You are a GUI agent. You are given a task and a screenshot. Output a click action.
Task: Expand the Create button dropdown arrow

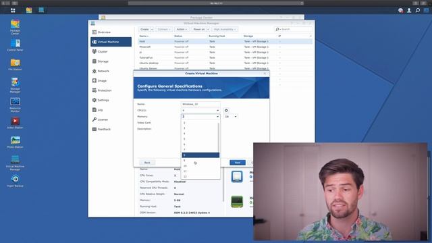[152, 29]
